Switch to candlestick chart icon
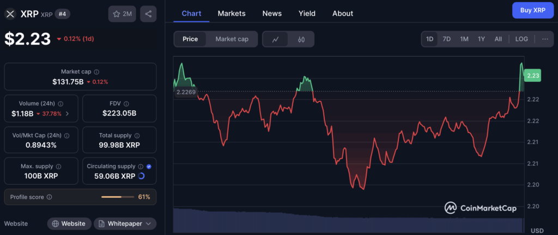This screenshot has width=558, height=235. [301, 39]
